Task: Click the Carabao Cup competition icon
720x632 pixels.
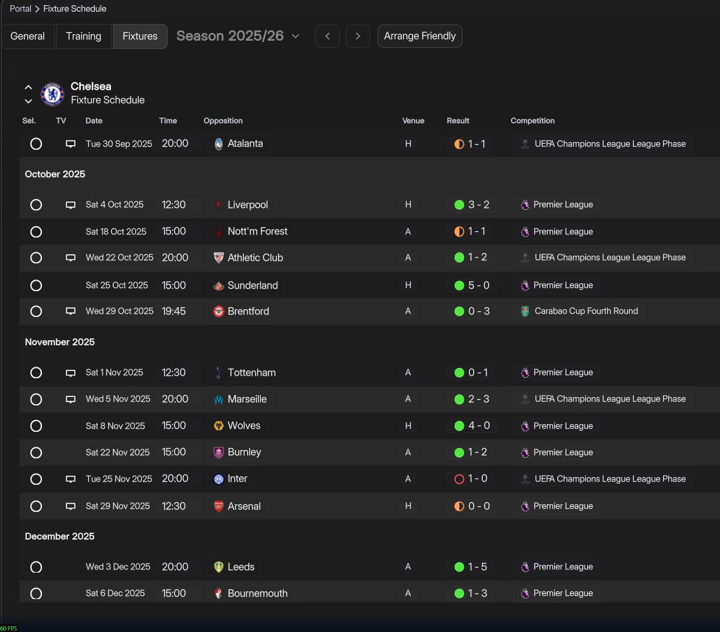Action: [x=525, y=311]
